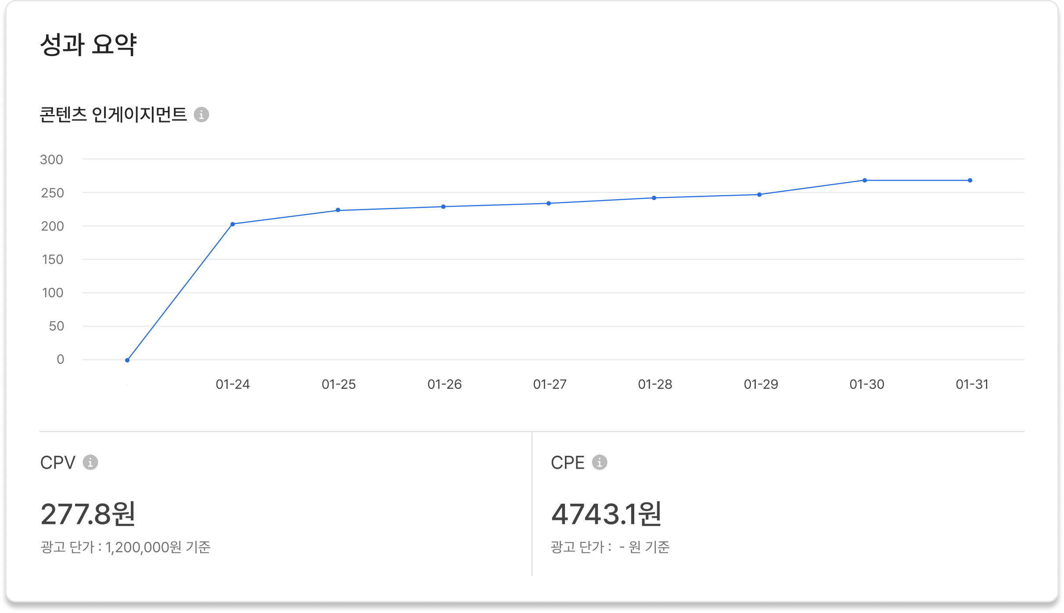The height and width of the screenshot is (613, 1064).
Task: Click the 01-30 x-axis date label
Action: tap(867, 384)
